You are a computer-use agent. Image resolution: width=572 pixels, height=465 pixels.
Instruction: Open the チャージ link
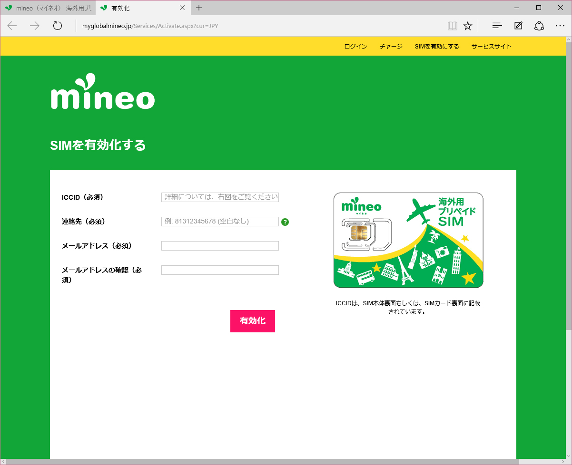tap(390, 46)
